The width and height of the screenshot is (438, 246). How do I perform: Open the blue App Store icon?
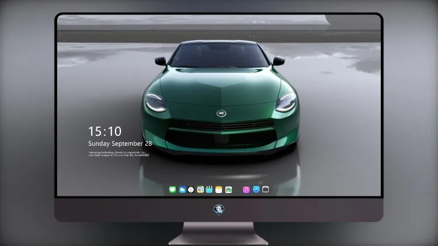(x=256, y=189)
